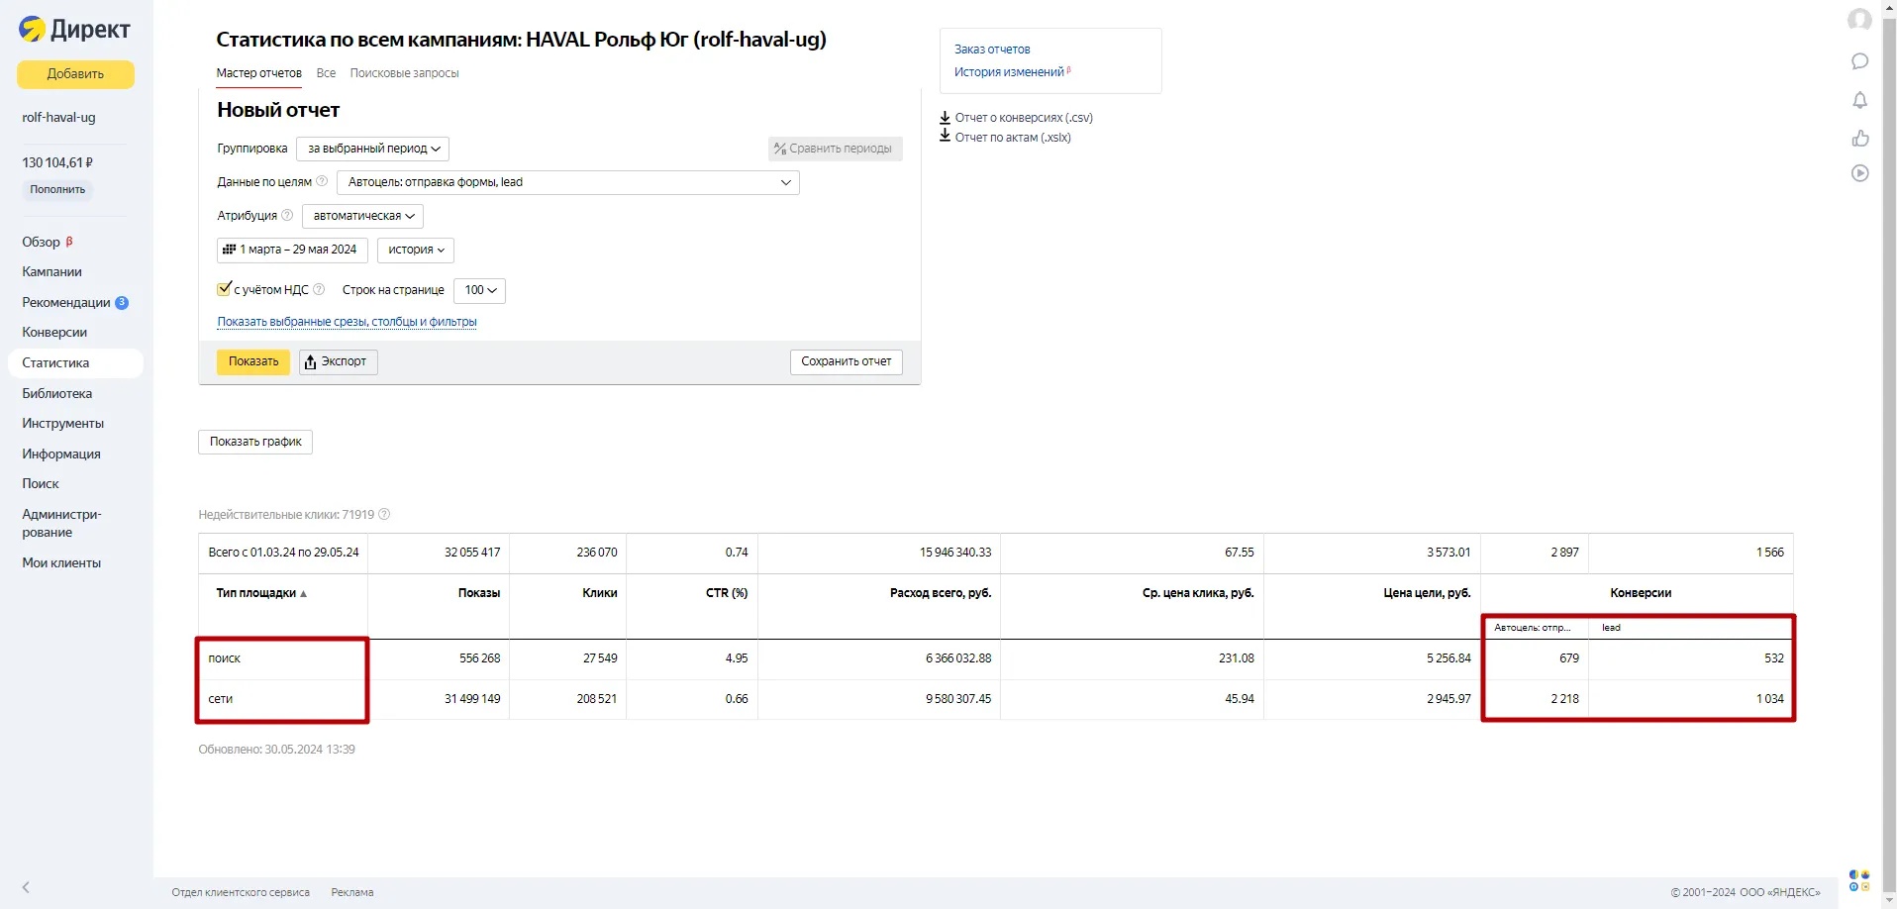Open the Строк на странице dropdown
The image size is (1897, 909).
click(479, 290)
